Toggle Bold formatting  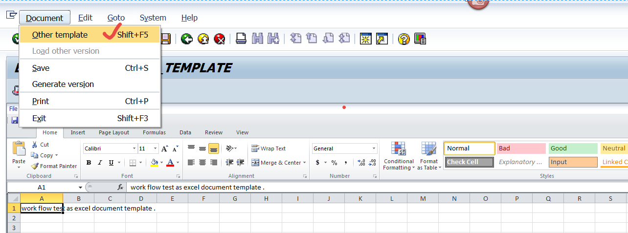click(89, 163)
